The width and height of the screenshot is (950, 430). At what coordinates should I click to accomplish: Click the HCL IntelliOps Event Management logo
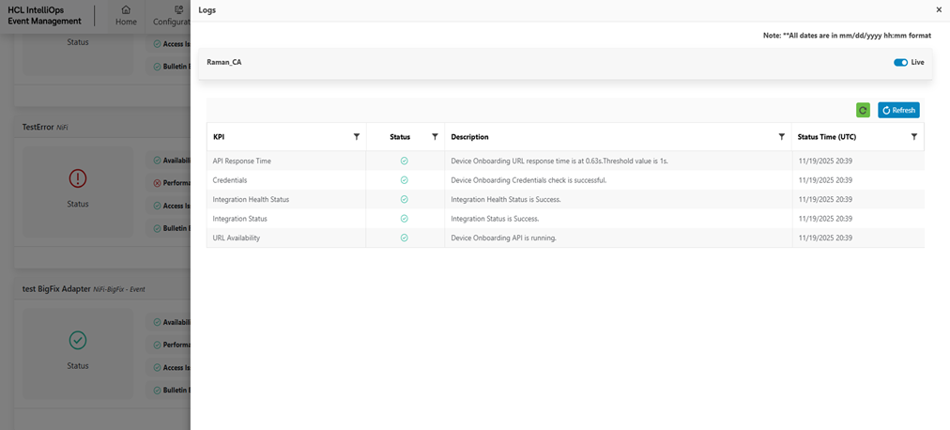44,15
